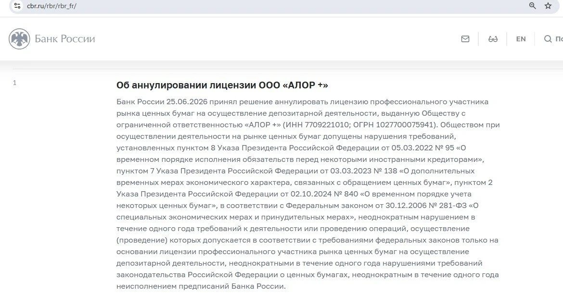Click the date 03.03.2023 in the text
This screenshot has height=294, width=563.
[351, 171]
